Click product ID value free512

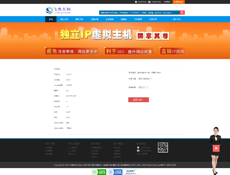tap(69, 75)
